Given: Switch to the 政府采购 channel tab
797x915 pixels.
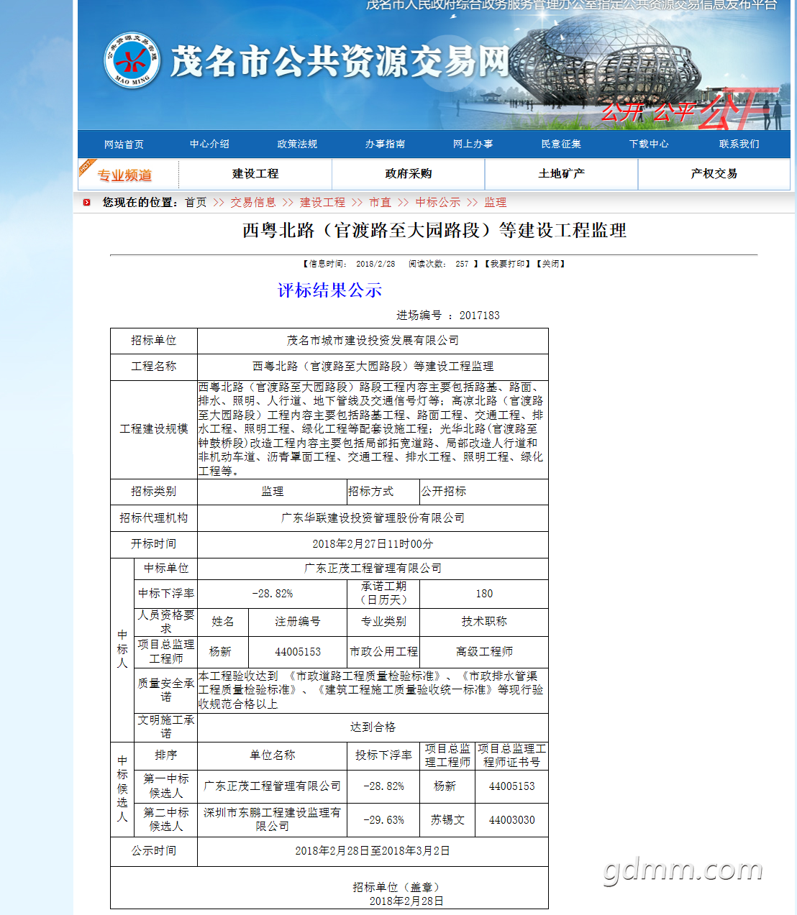Looking at the screenshot, I should click(x=409, y=174).
